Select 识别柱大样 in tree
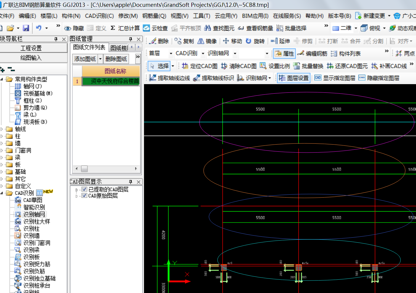 (x=36, y=221)
